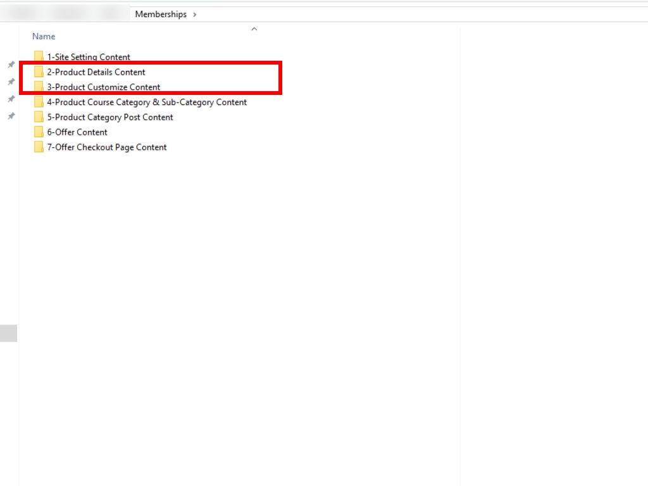This screenshot has width=648, height=486.
Task: Open the 1-Site Setting Content folder icon
Action: pos(39,56)
